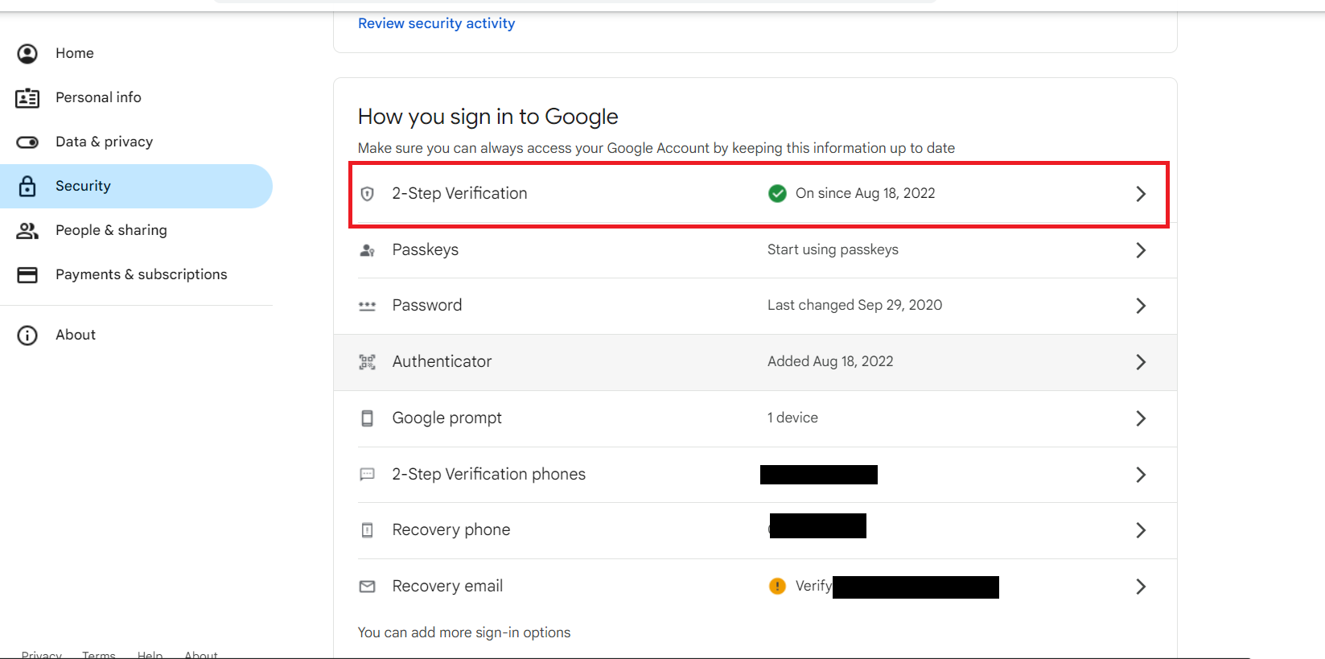This screenshot has height=659, width=1325.
Task: Select the Google prompt row label
Action: point(447,418)
